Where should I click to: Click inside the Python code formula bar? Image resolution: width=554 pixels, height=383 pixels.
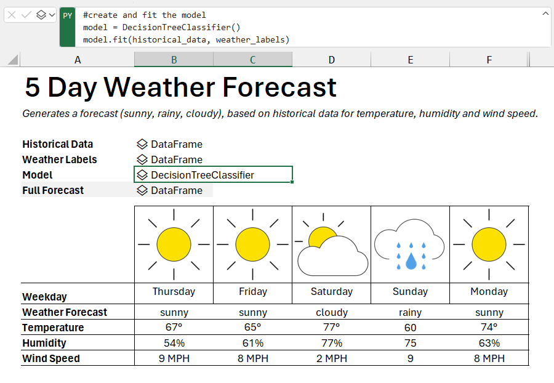pyautogui.click(x=246, y=27)
